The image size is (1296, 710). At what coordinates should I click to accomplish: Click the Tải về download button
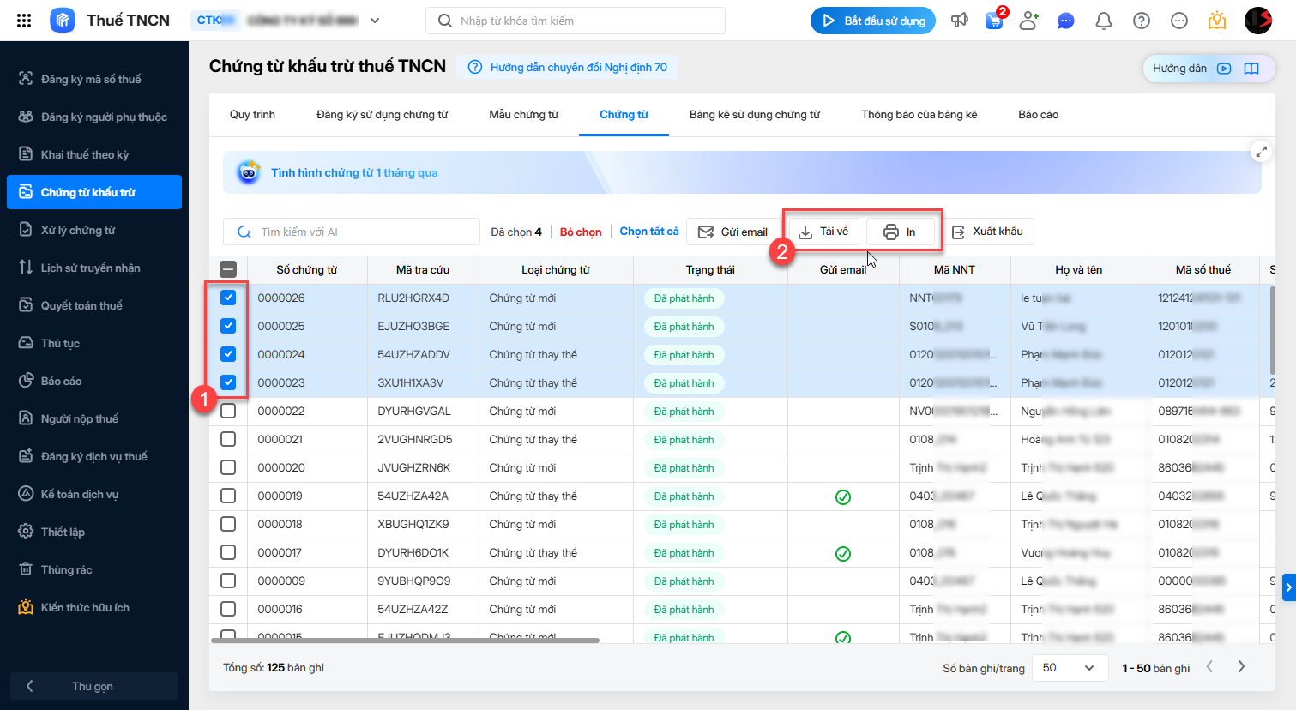pyautogui.click(x=823, y=232)
